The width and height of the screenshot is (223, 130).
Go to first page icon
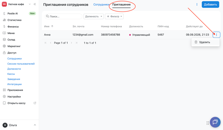46,43
